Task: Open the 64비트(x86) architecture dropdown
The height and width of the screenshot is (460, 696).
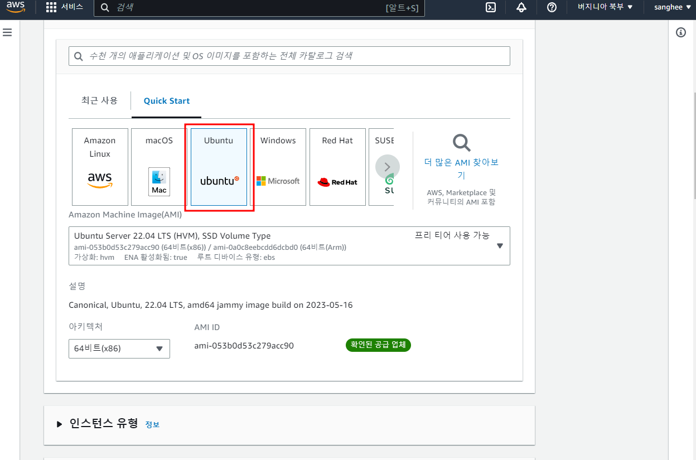Action: click(x=119, y=348)
